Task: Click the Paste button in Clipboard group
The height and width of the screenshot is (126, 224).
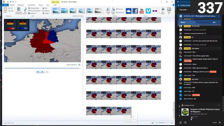Action: [x=5, y=10]
